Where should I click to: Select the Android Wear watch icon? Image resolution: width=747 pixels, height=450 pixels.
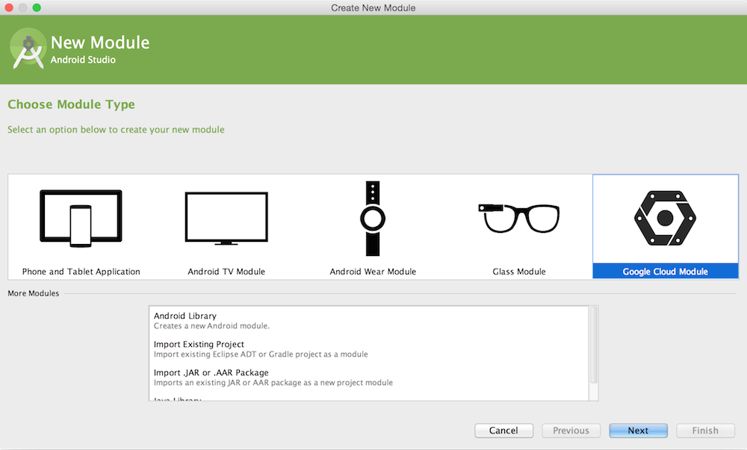tap(373, 219)
